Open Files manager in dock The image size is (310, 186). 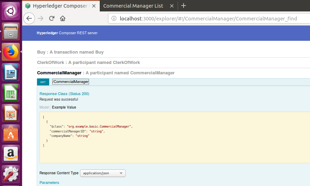click(11, 31)
